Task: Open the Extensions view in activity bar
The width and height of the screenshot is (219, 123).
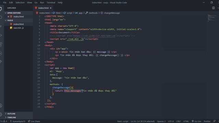Action: click(1, 44)
